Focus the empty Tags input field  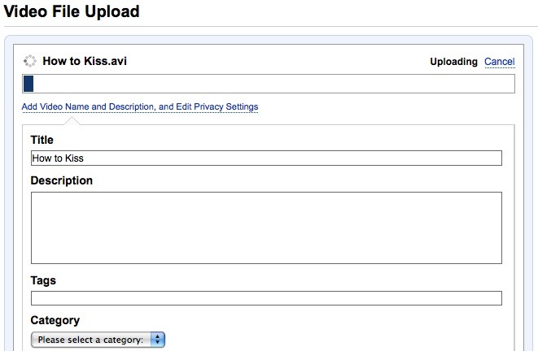tap(266, 298)
